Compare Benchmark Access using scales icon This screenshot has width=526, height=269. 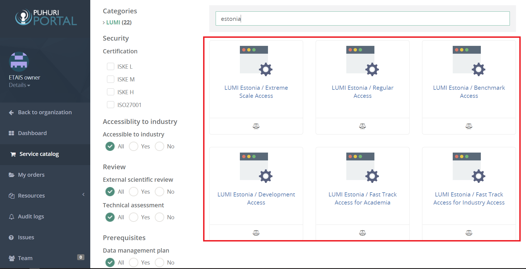[x=469, y=126]
